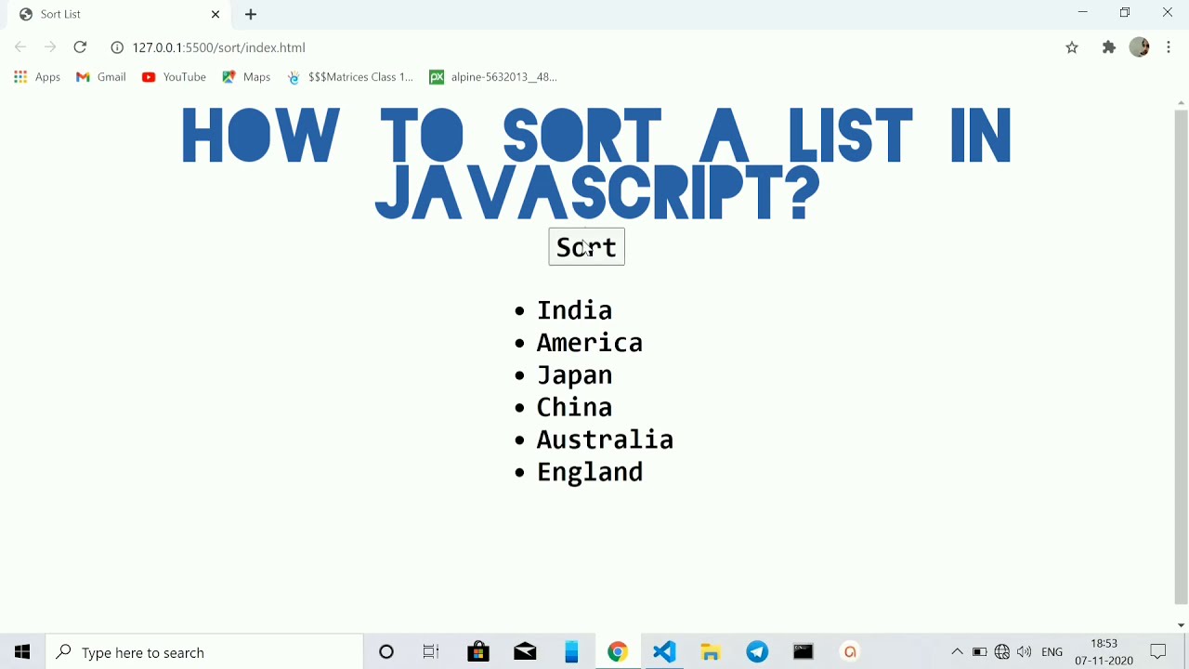Click the page vertical scrollbar
This screenshot has height=669, width=1189.
click(1181, 357)
